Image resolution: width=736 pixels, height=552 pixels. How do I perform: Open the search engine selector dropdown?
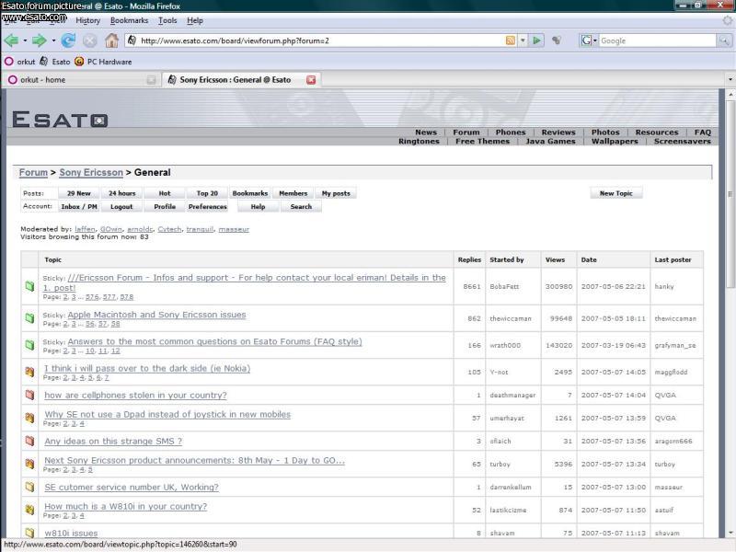coord(589,40)
